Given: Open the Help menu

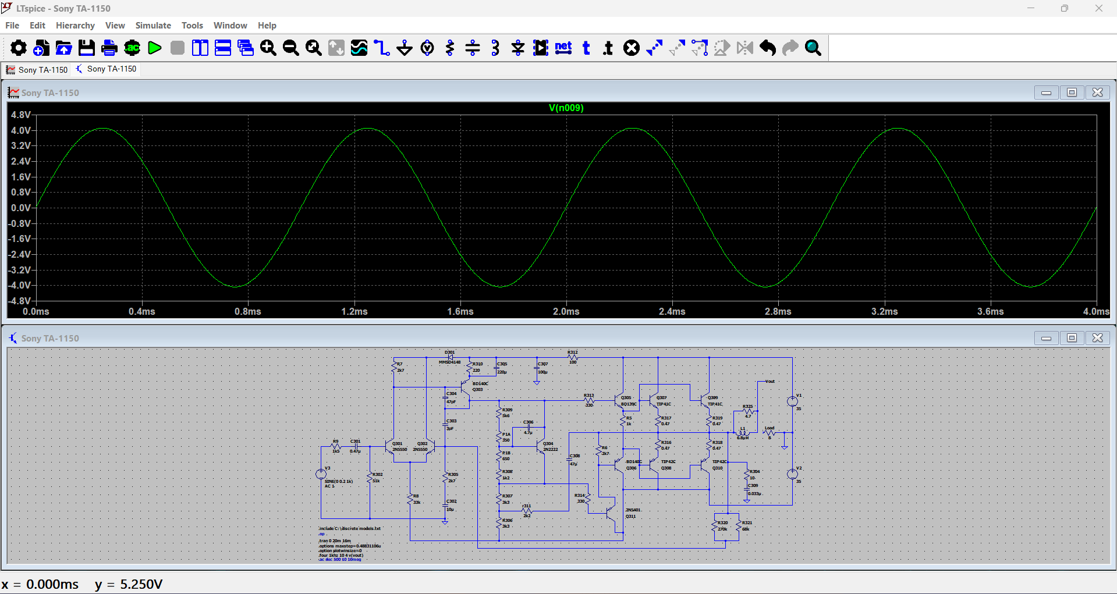Looking at the screenshot, I should click(267, 26).
